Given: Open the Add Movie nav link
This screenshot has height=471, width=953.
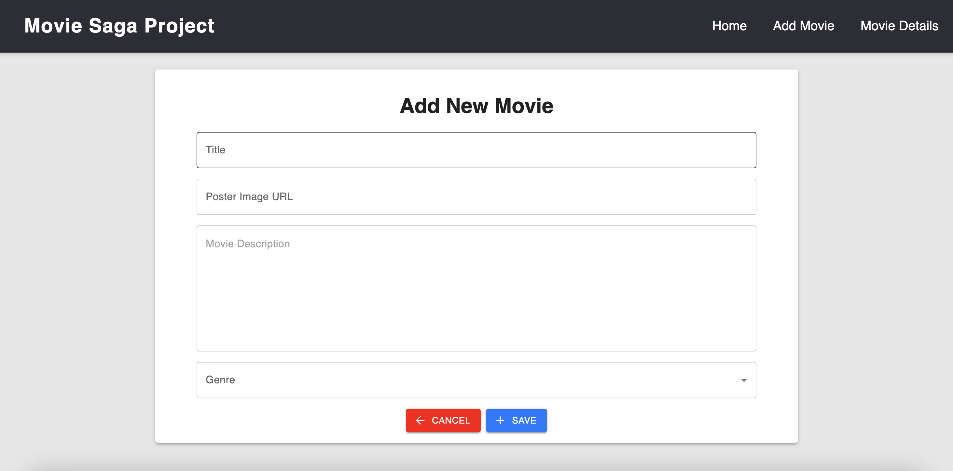Looking at the screenshot, I should [x=803, y=26].
